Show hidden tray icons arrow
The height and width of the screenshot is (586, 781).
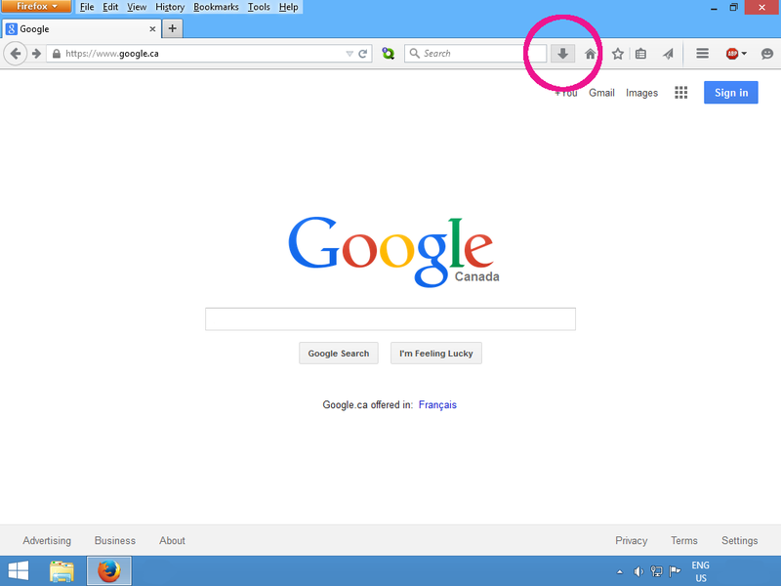620,571
